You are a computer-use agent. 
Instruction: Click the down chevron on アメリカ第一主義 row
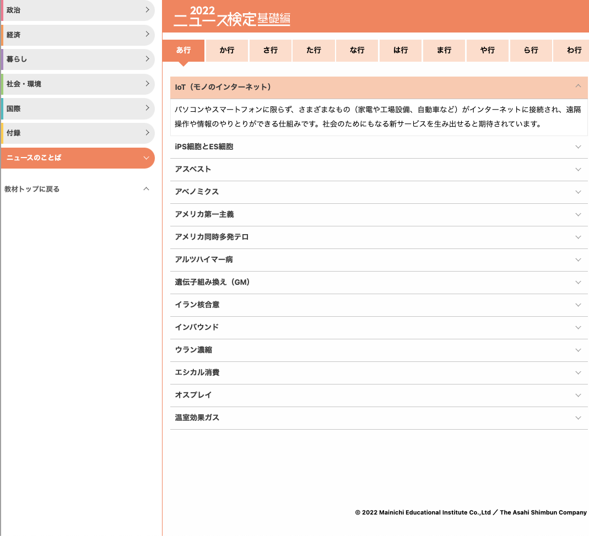578,214
